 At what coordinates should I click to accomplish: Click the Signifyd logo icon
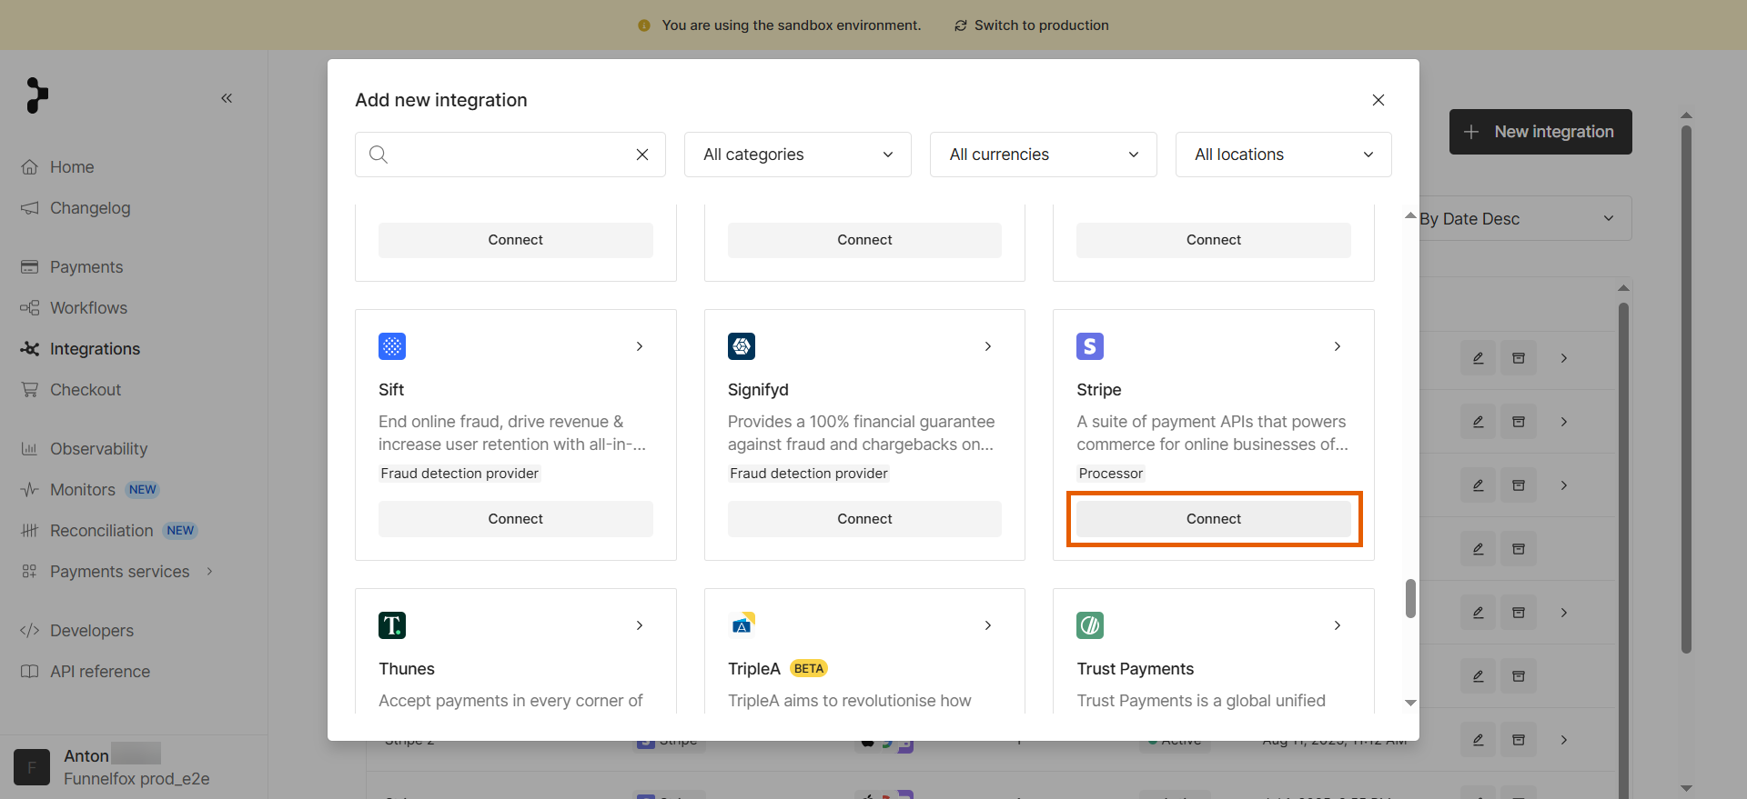pos(742,346)
